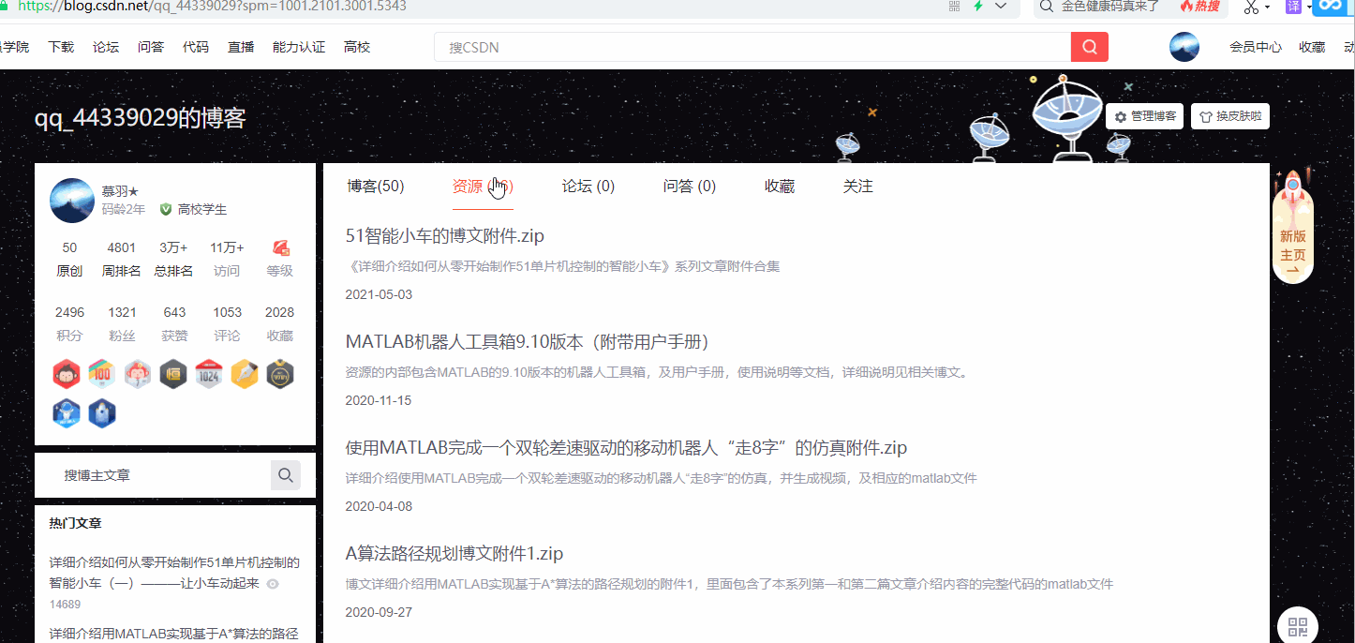
Task: Click the browser search magnifier icon
Action: 1048,7
